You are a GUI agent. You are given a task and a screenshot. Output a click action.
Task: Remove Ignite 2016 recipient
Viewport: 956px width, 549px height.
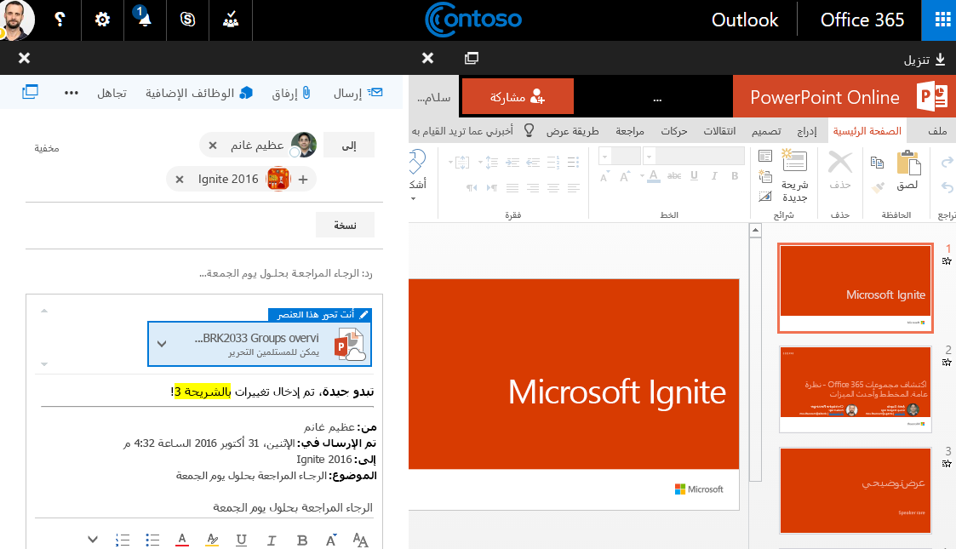pyautogui.click(x=180, y=179)
